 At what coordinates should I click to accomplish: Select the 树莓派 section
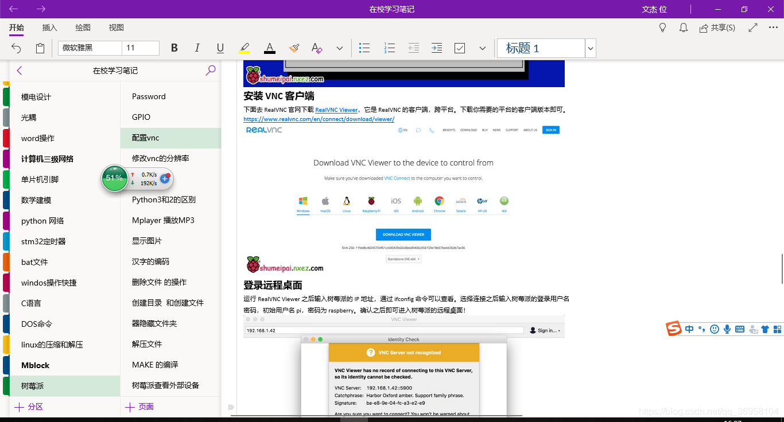tap(65, 386)
